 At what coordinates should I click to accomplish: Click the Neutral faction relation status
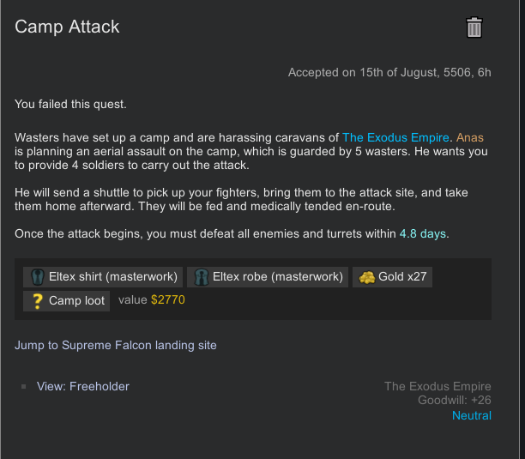[471, 416]
